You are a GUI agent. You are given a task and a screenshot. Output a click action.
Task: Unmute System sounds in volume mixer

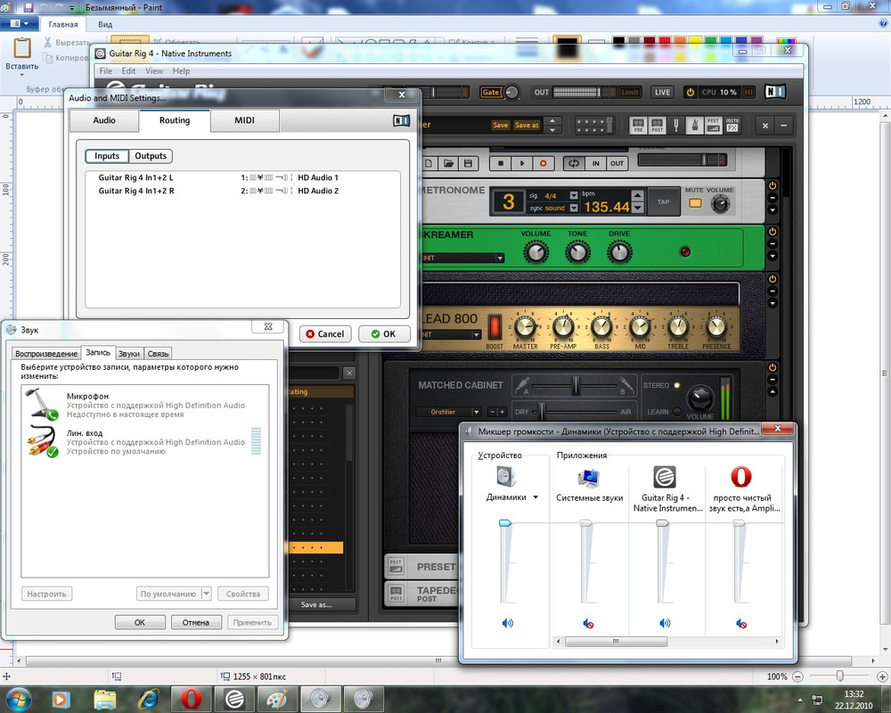pyautogui.click(x=588, y=624)
